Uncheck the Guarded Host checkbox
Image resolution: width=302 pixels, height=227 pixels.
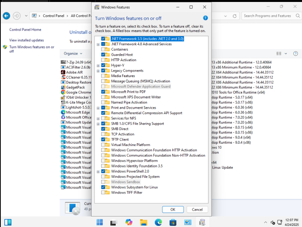click(x=103, y=55)
